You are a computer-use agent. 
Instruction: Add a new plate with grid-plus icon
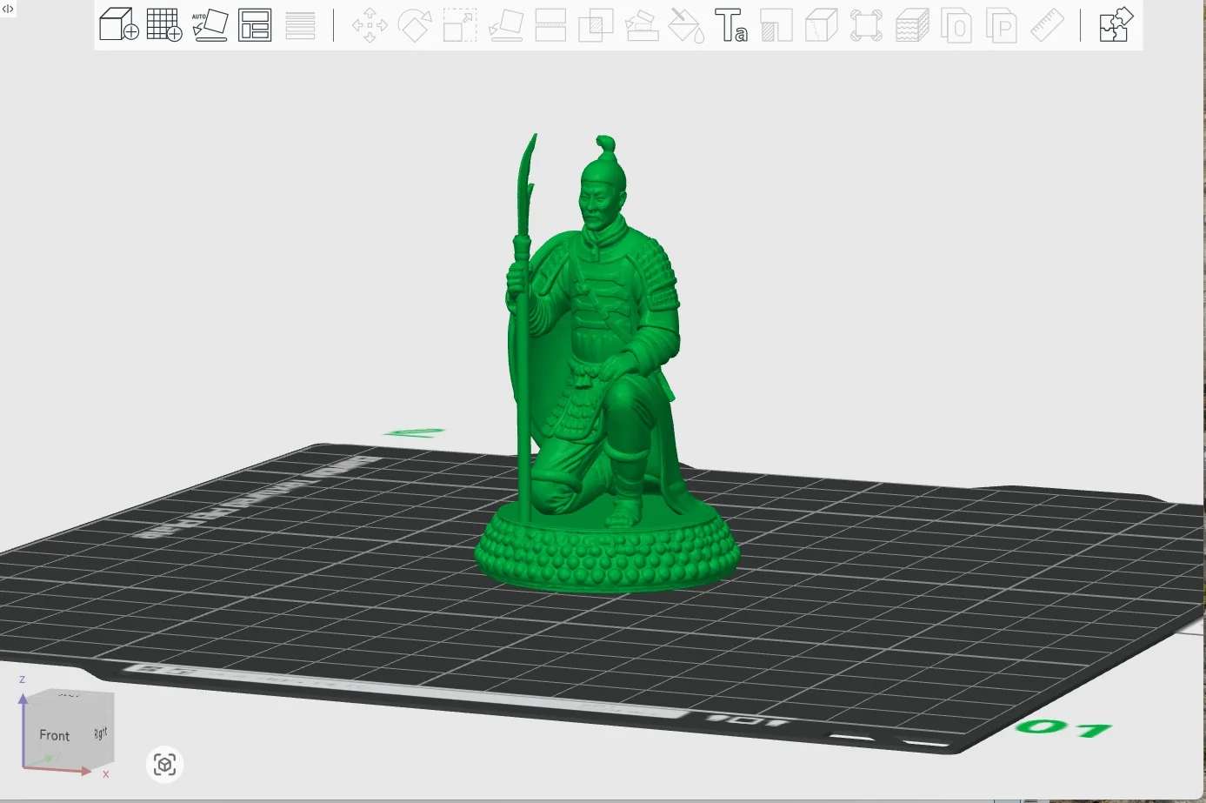coord(164,25)
